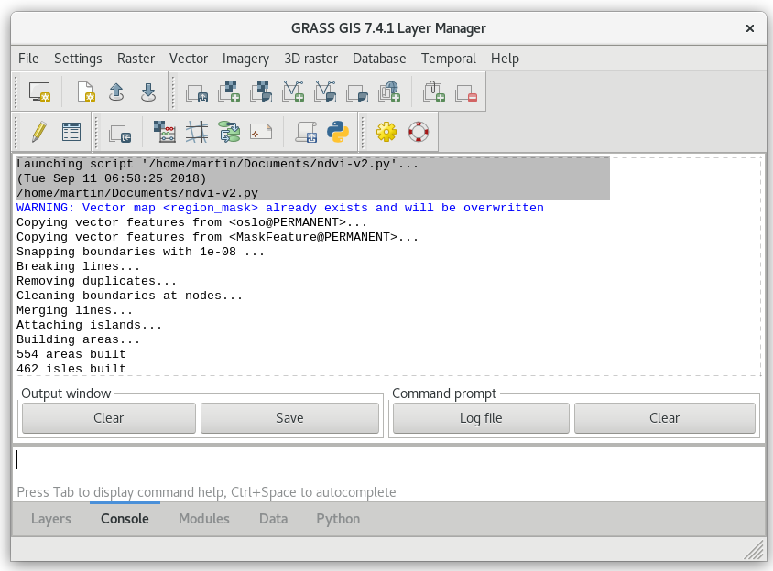773x571 pixels.
Task: Click the 'Merging lines...' output line
Action: (74, 310)
